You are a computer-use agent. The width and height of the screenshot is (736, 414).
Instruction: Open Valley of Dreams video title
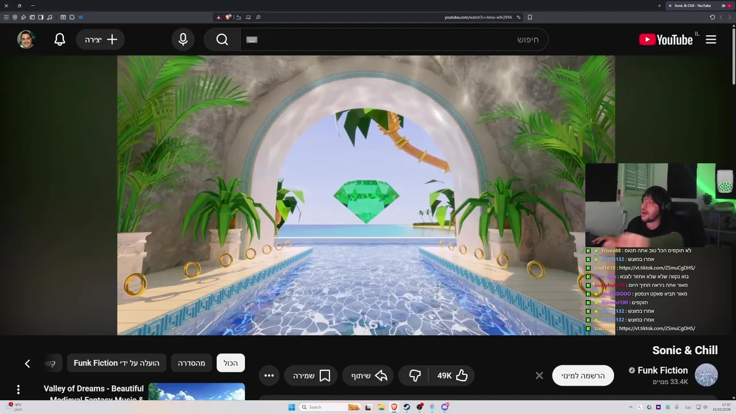click(x=94, y=394)
